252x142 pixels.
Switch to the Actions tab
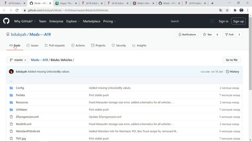point(78,45)
